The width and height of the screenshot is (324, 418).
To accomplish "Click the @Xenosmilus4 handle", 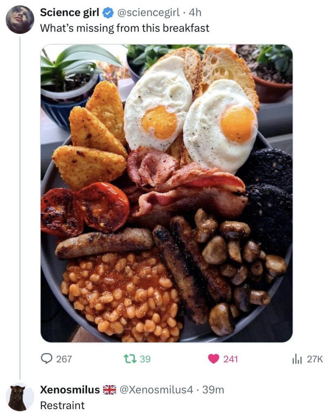I will point(155,390).
